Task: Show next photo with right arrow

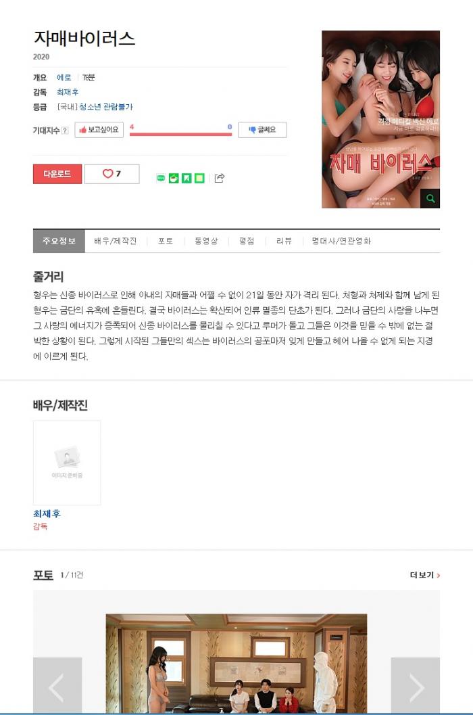Action: point(416,686)
